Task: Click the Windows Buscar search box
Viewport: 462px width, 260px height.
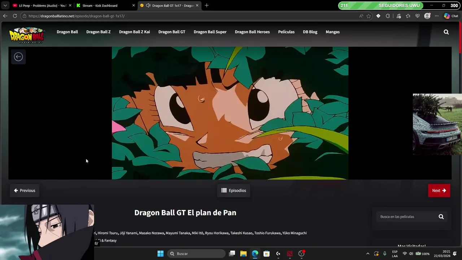Action: pos(196,253)
